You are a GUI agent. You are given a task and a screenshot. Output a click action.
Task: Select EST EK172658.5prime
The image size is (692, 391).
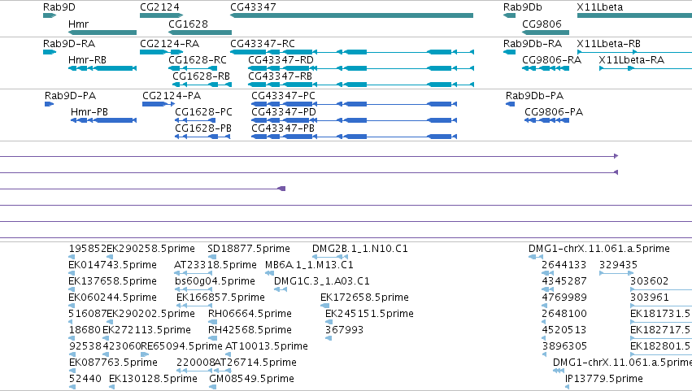point(364,298)
